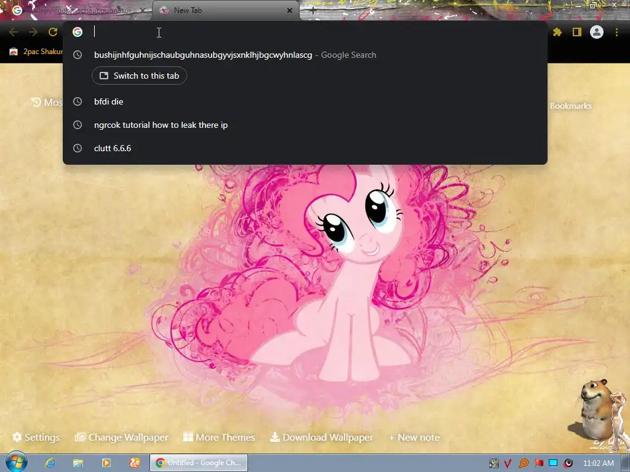The height and width of the screenshot is (472, 630).
Task: Select the New Tab tab
Action: coord(225,10)
